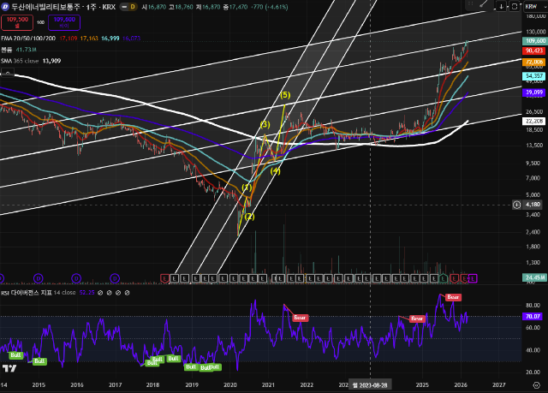The width and height of the screenshot is (548, 393).
Task: Click the Bear label near 2024 on RSI
Action: point(417,319)
